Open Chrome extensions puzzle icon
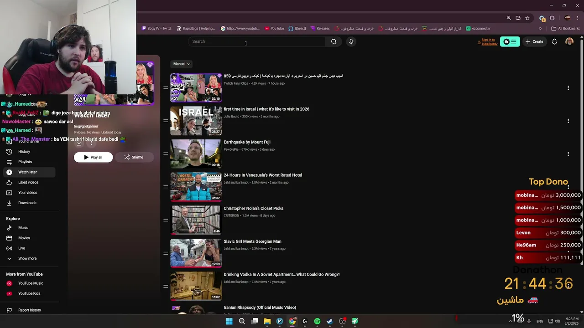 click(x=552, y=18)
